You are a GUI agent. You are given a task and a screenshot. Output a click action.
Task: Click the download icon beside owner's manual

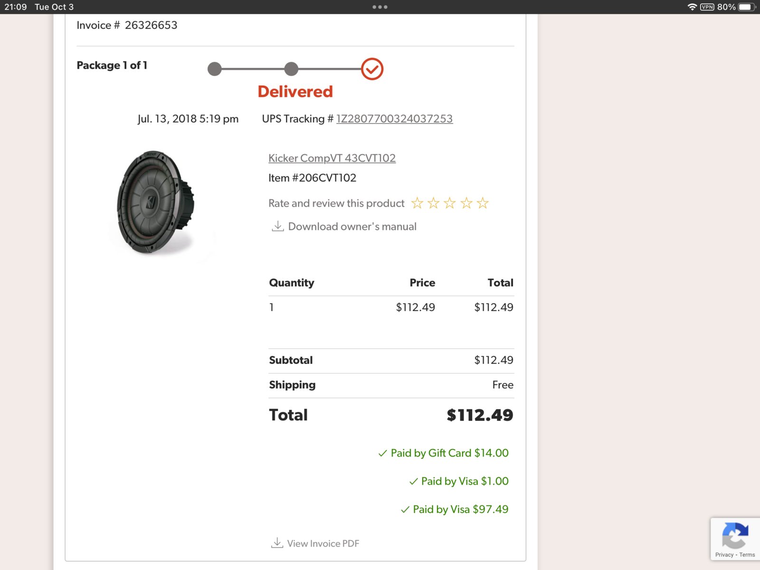(x=277, y=226)
